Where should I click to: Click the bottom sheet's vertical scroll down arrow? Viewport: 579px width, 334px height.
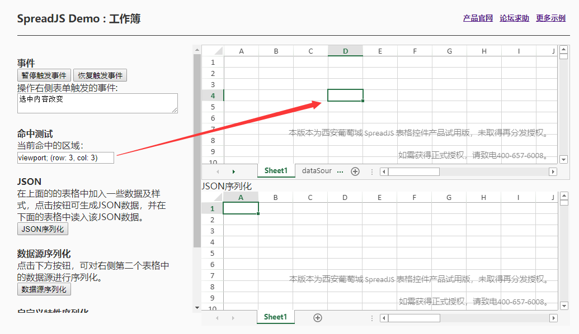564,306
